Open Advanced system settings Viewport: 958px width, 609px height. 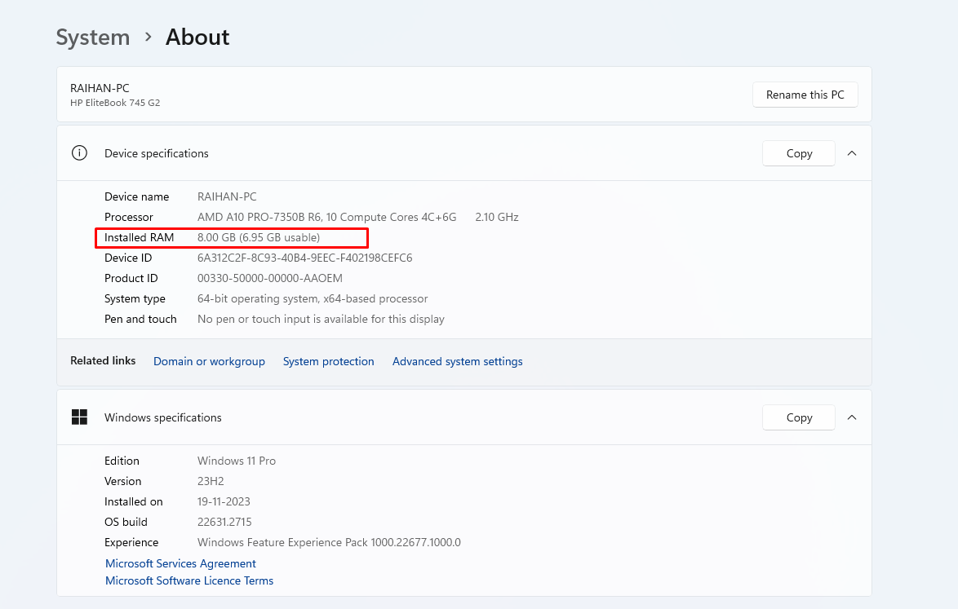pos(457,361)
